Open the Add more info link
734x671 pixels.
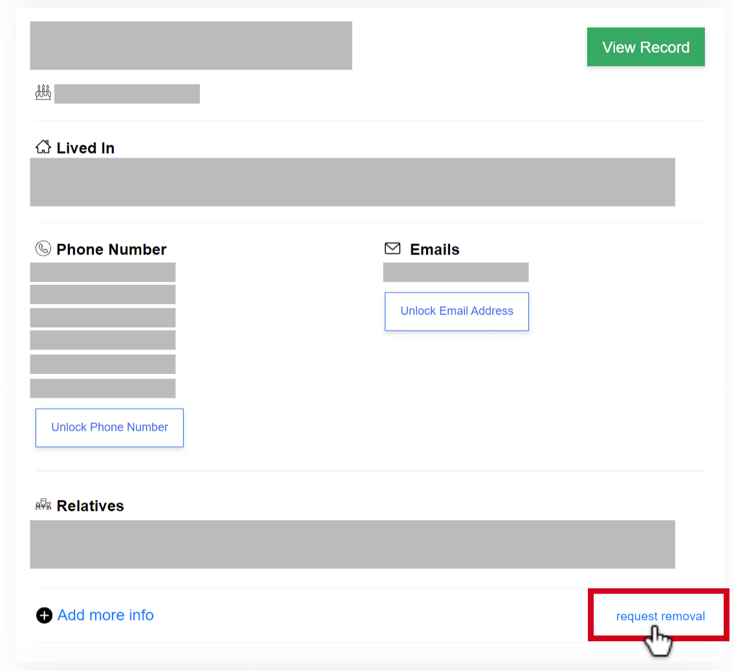click(105, 615)
